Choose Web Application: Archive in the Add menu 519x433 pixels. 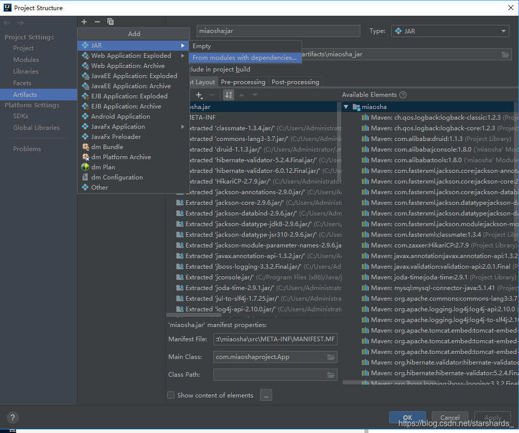tap(133, 66)
